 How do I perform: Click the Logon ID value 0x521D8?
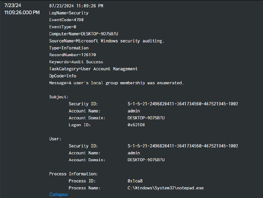(x=137, y=125)
